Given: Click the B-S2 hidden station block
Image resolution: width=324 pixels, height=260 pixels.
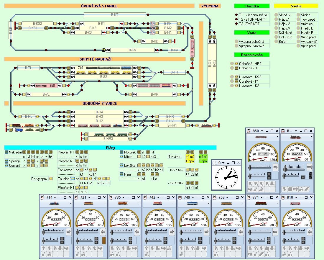Looking at the screenshot, I should [x=103, y=77].
